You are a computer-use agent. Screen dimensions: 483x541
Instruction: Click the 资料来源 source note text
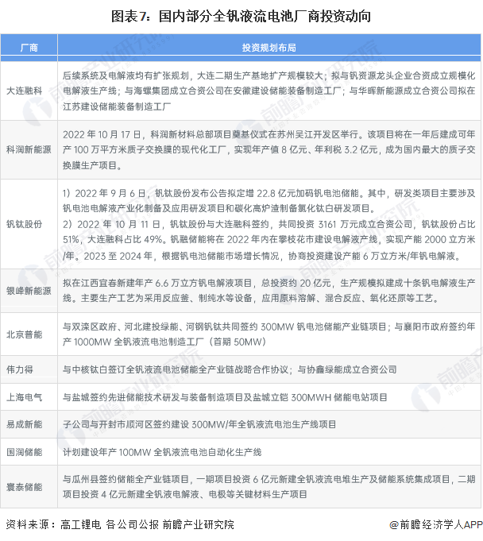click(x=119, y=524)
